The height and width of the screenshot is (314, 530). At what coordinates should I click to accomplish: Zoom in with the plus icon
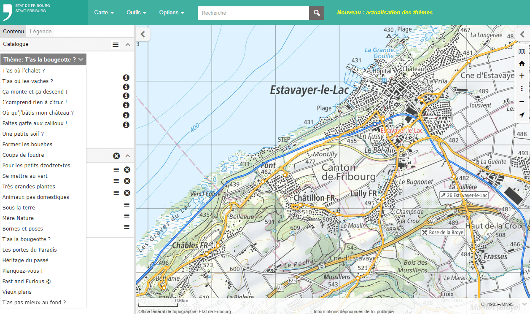(522, 76)
